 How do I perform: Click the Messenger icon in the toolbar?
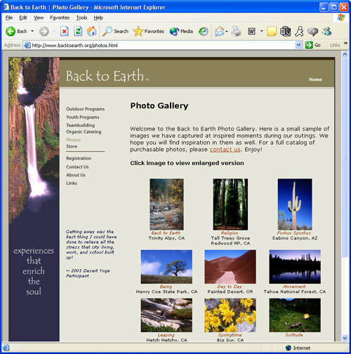(326, 31)
